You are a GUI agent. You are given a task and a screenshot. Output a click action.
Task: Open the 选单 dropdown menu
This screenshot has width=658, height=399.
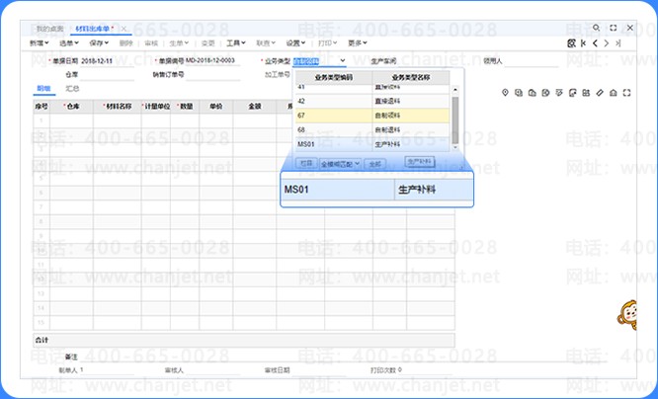[x=69, y=42]
